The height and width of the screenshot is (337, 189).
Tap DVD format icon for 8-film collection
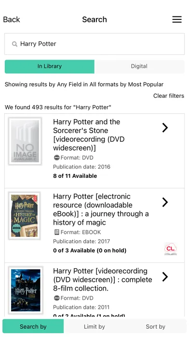56,298
